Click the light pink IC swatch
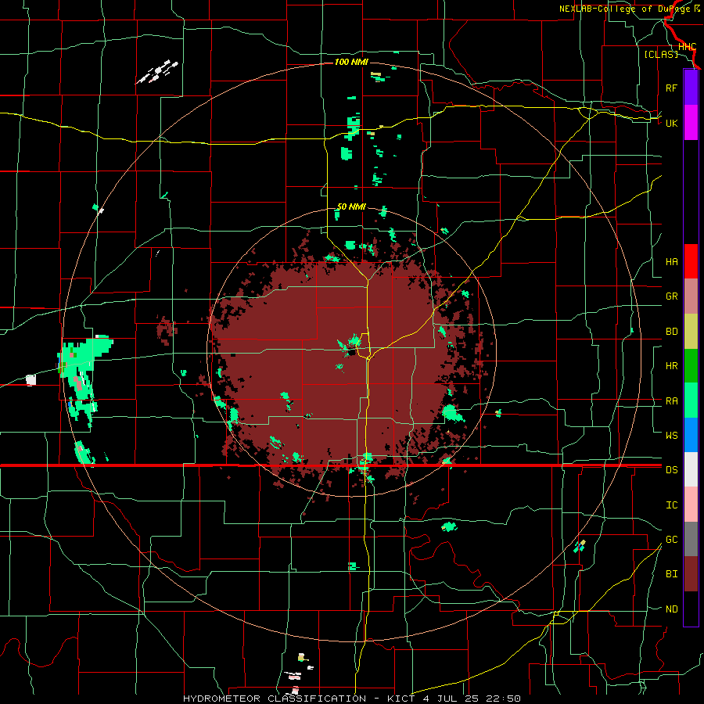 pos(691,505)
